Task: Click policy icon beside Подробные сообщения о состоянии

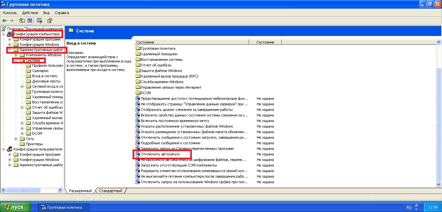Action: coord(138,143)
